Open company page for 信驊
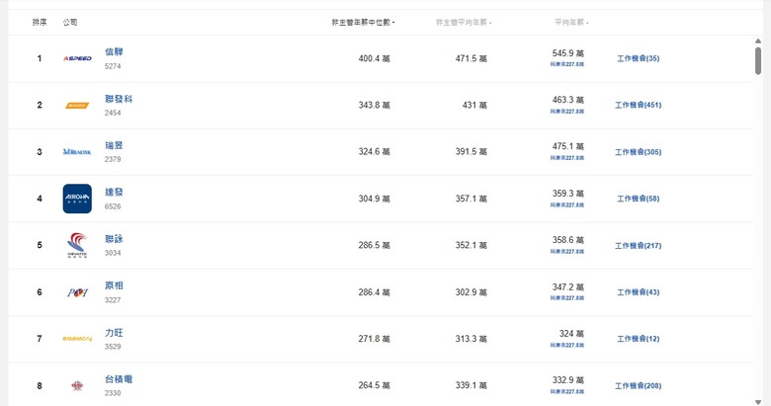This screenshot has width=771, height=406. tap(114, 51)
